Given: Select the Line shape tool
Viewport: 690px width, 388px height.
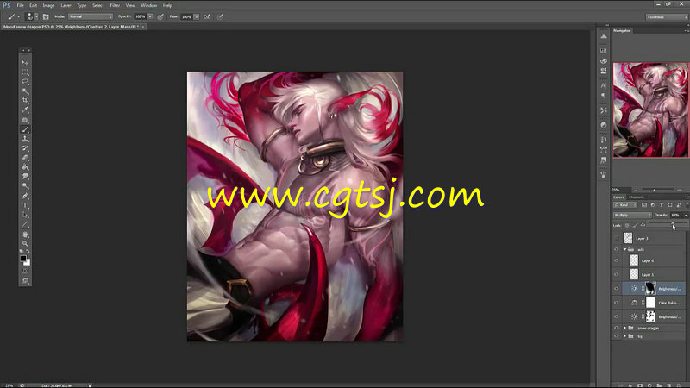Looking at the screenshot, I should point(25,225).
